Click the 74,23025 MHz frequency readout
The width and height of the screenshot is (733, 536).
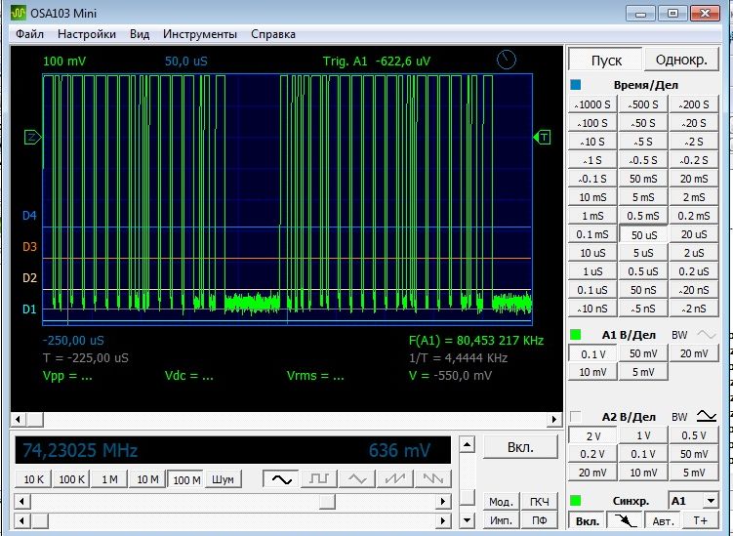coord(80,450)
